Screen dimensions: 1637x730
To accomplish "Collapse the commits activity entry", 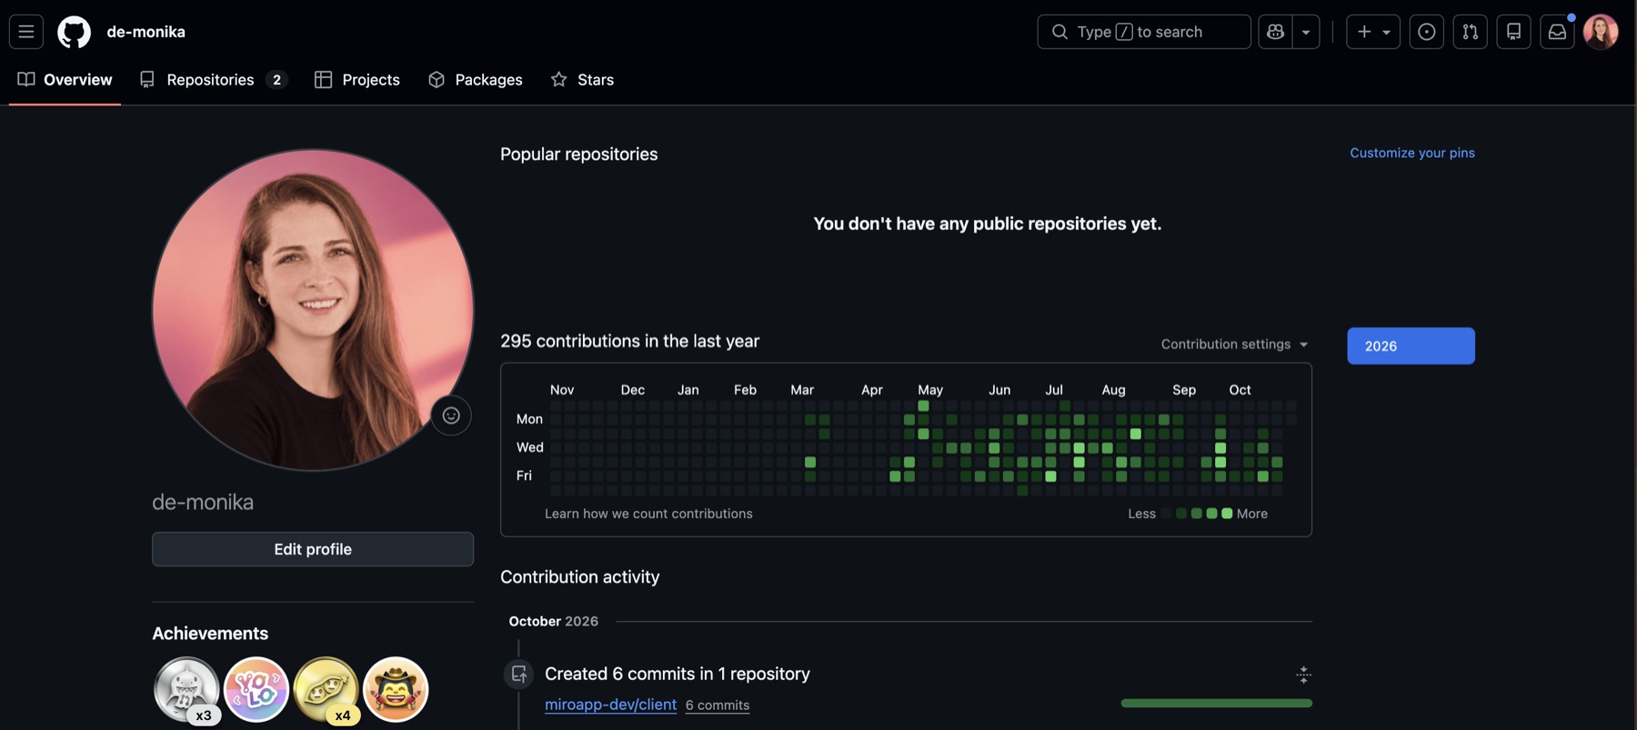I will (x=1303, y=675).
